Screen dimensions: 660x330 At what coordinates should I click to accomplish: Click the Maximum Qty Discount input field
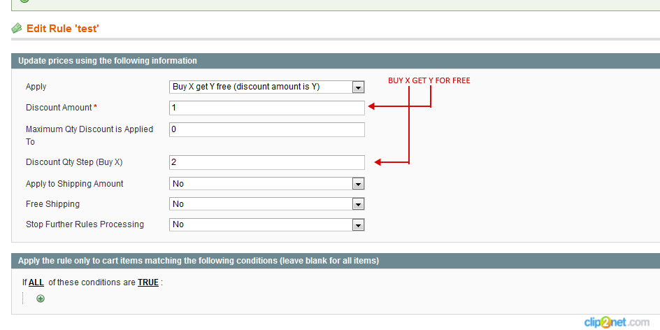tap(267, 129)
